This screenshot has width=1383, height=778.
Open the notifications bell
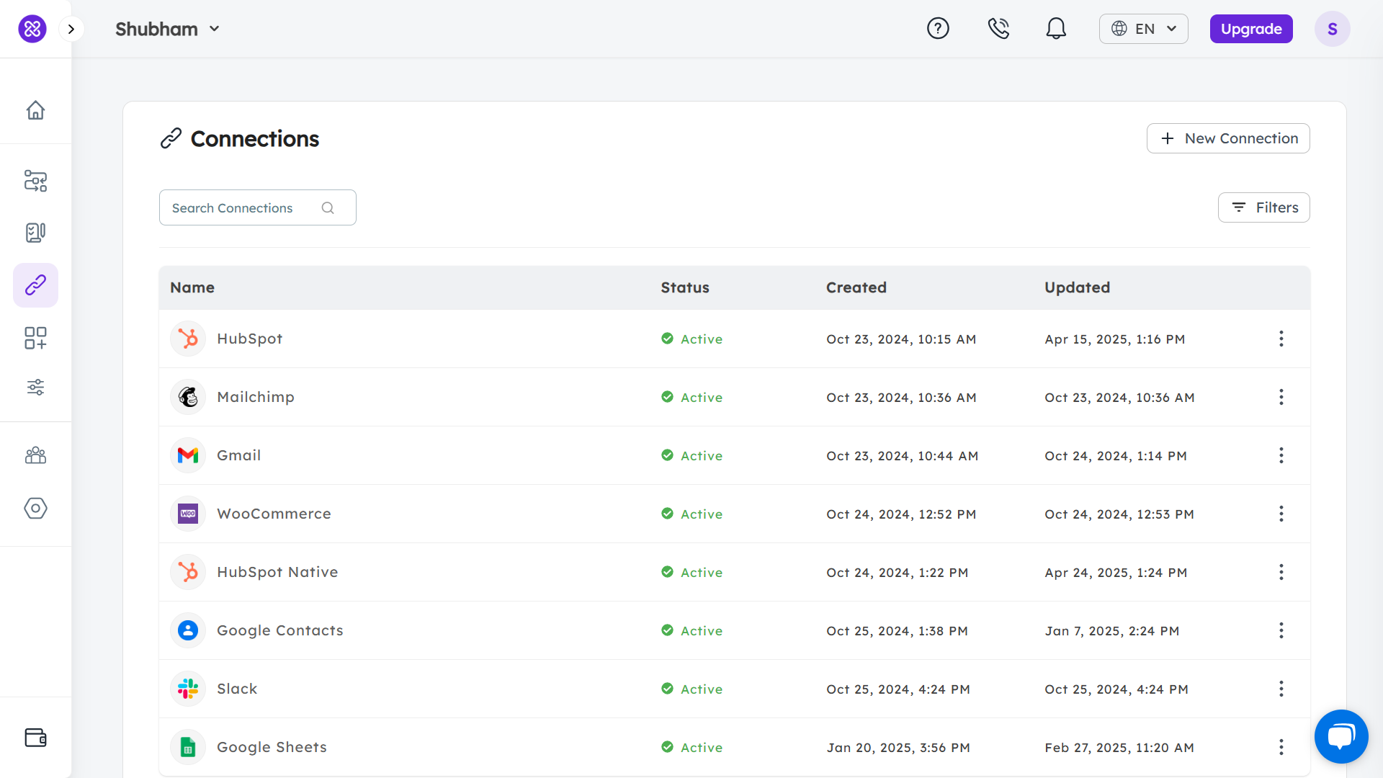(x=1056, y=29)
